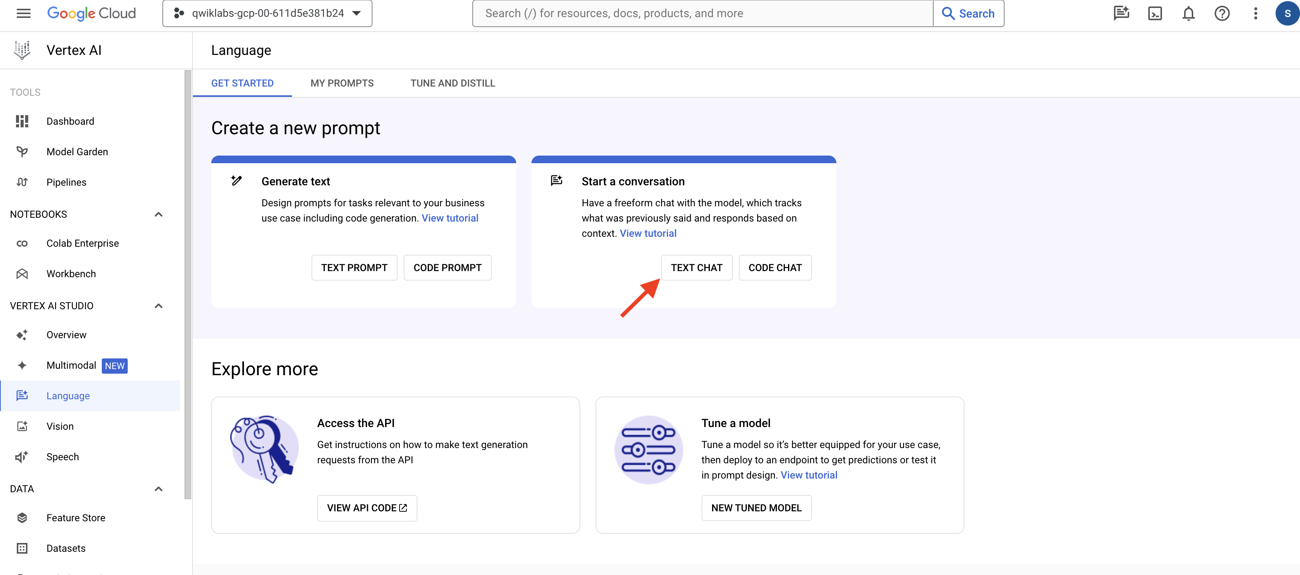Click the Multimodal icon in sidebar
The height and width of the screenshot is (575, 1300).
[22, 365]
